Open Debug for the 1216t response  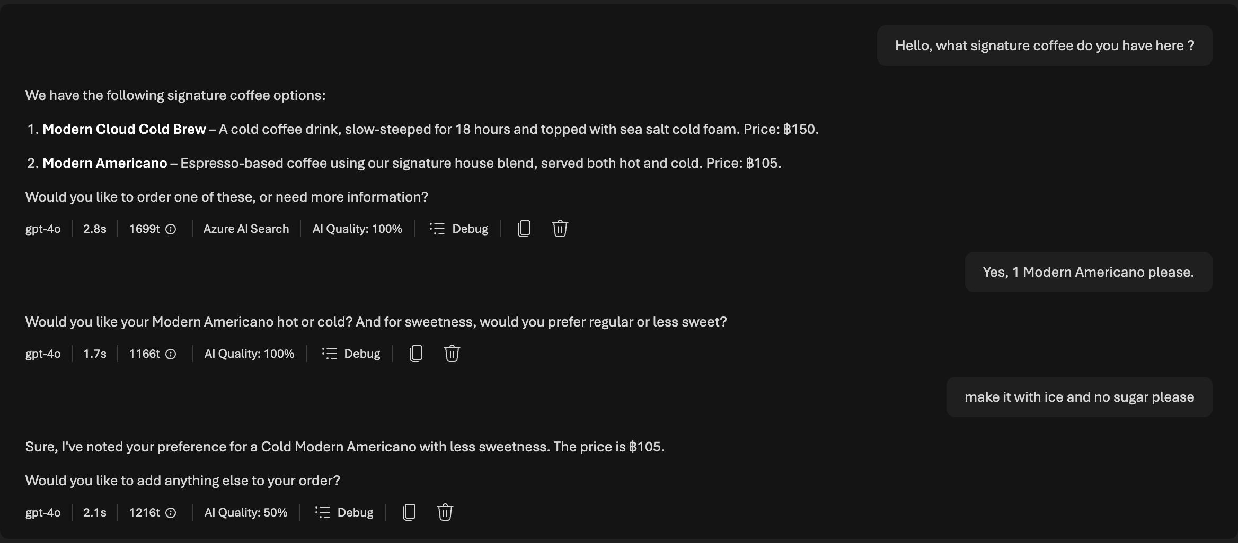tap(344, 512)
